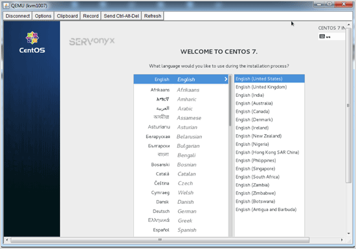356x249 pixels.
Task: Open the Options menu button
Action: 43,16
